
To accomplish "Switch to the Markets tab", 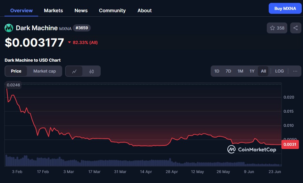I will [x=53, y=11].
